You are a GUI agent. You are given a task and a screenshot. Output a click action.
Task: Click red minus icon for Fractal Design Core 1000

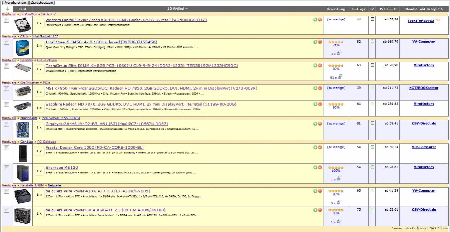pos(320,147)
